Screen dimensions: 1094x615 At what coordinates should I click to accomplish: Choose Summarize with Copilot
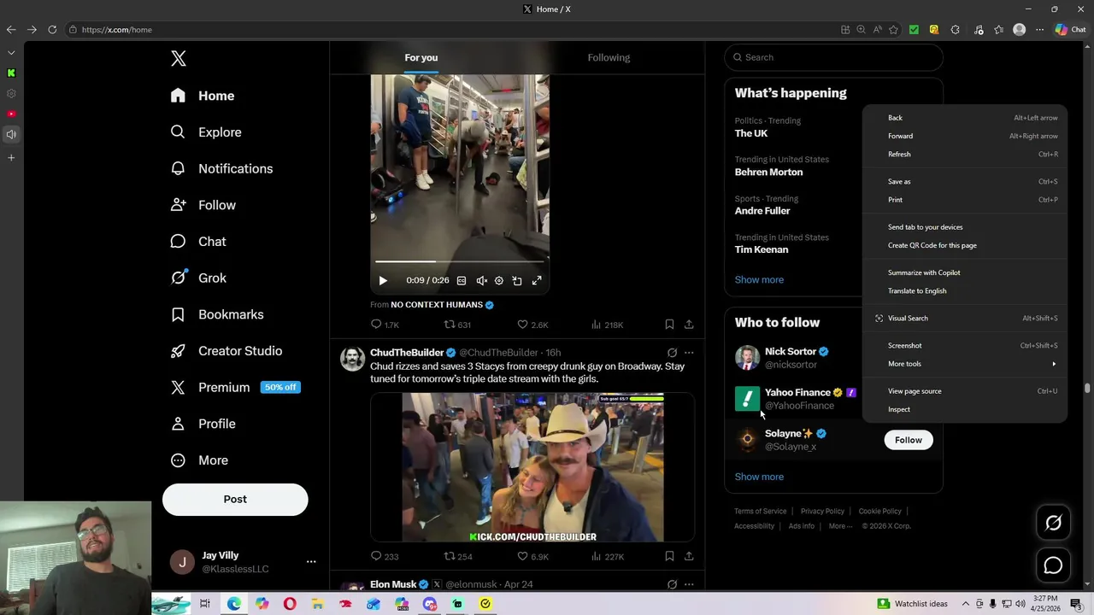(964, 272)
